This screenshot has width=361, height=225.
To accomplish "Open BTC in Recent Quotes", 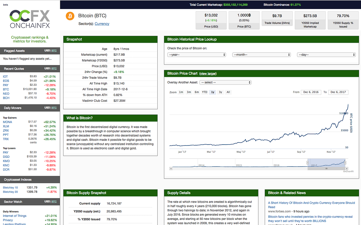I will [x=6, y=89].
